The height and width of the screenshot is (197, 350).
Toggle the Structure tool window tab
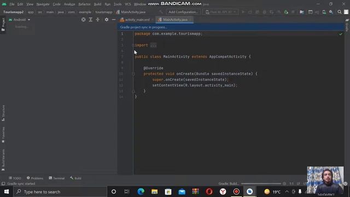pos(3,113)
